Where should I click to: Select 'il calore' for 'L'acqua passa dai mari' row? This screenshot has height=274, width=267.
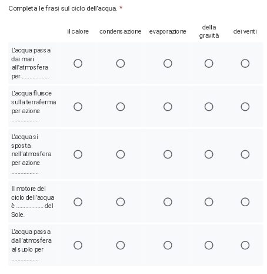pos(78,64)
